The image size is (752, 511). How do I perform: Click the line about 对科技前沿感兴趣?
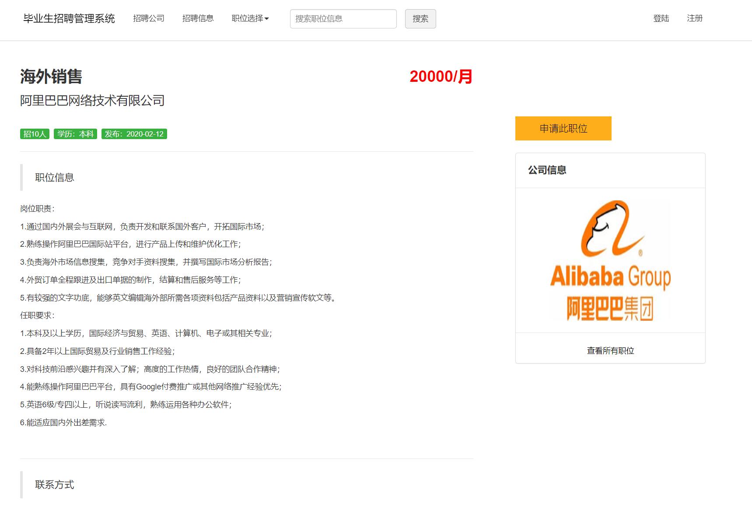tap(150, 369)
